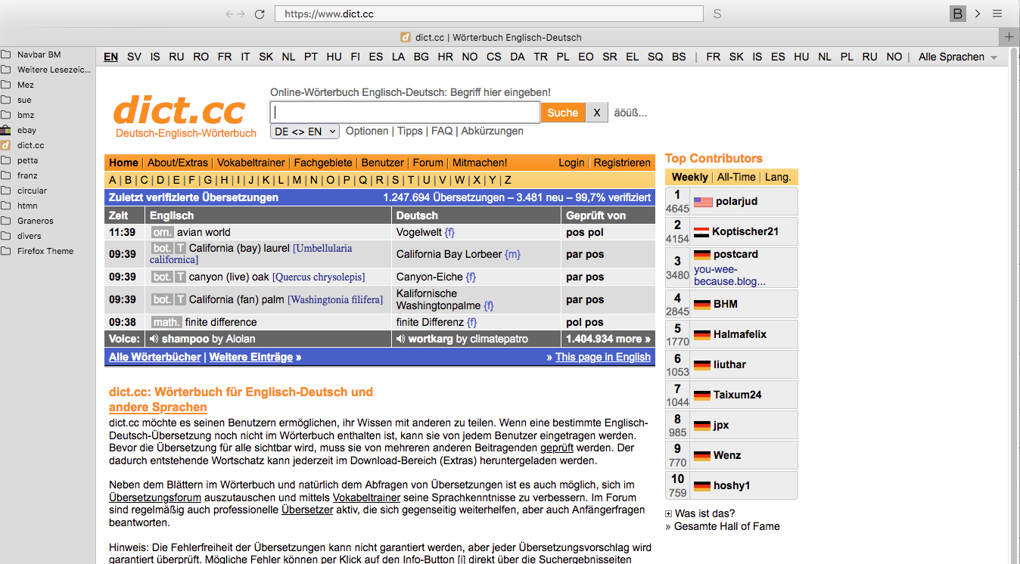Open the Gesamte Hall of Fame link
Image resolution: width=1020 pixels, height=564 pixels.
click(x=727, y=526)
